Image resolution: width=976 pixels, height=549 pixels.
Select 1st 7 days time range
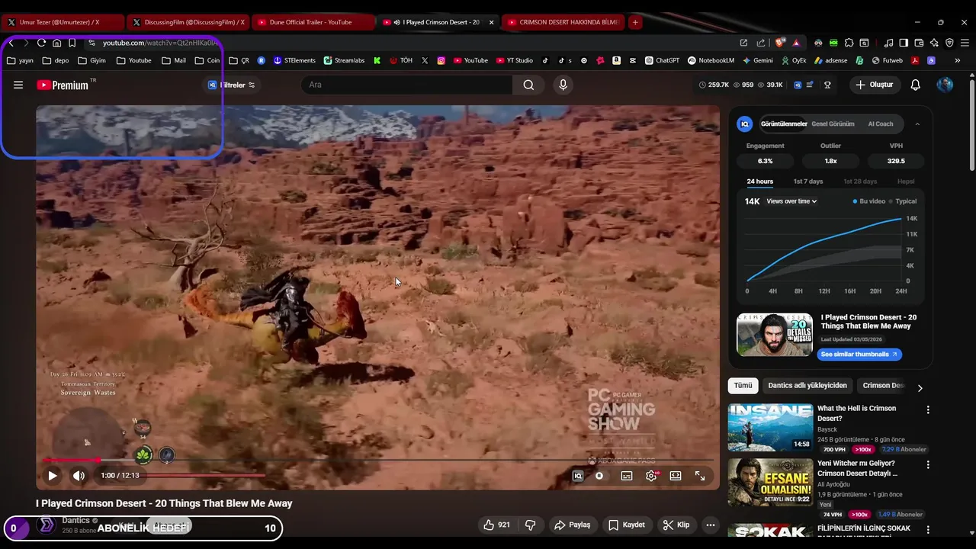click(x=808, y=181)
